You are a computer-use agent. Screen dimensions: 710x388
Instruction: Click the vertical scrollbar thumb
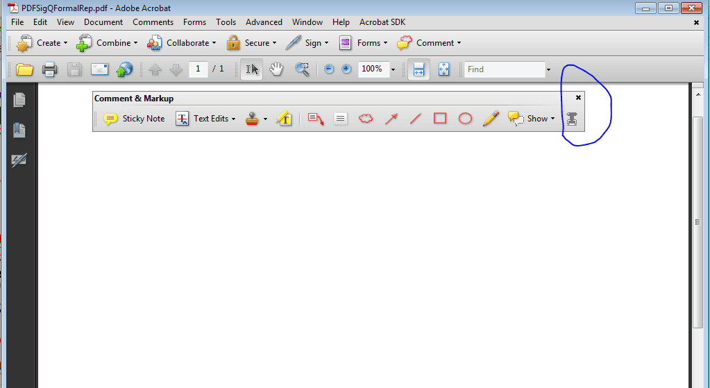[x=698, y=222]
